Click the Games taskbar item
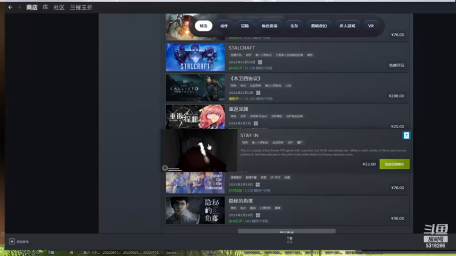The width and height of the screenshot is (456, 256). (x=172, y=253)
